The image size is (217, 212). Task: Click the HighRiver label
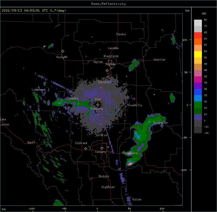coord(108,187)
